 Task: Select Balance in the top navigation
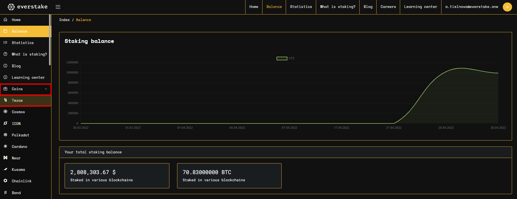274,7
